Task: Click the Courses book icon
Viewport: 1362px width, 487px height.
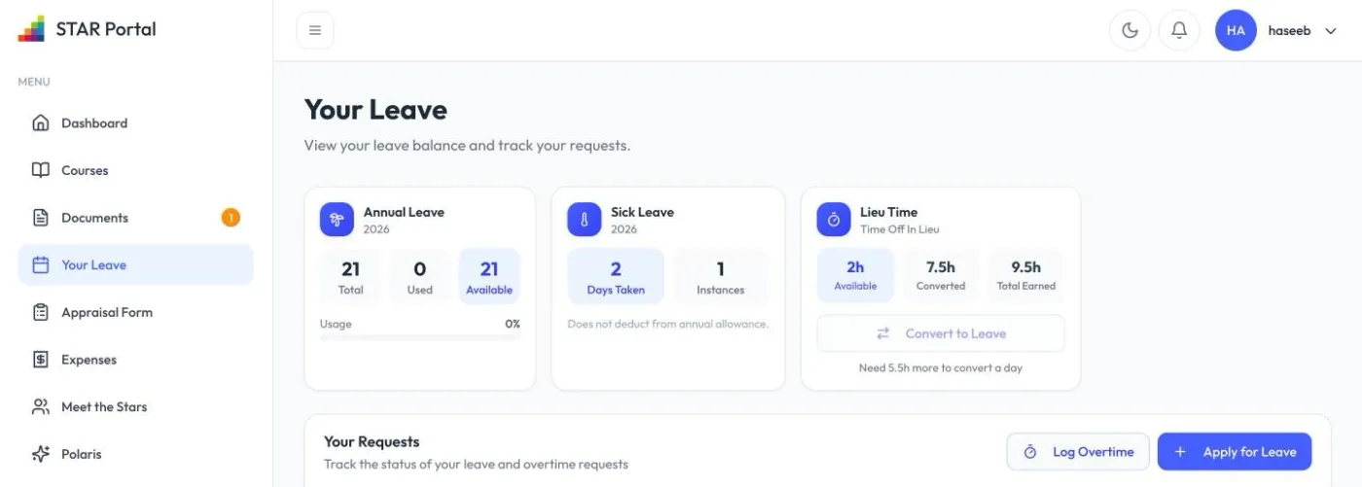Action: point(40,170)
